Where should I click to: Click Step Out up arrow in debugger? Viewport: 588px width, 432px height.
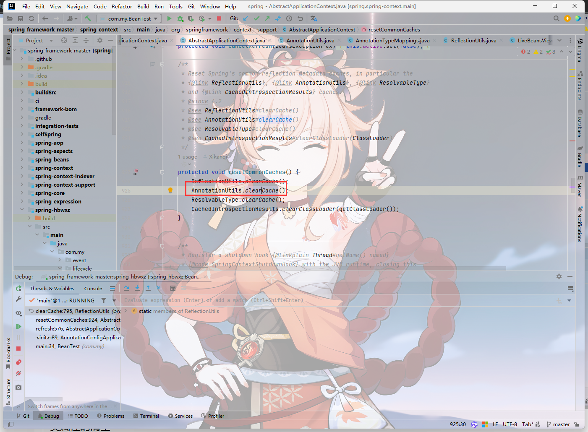(x=148, y=288)
